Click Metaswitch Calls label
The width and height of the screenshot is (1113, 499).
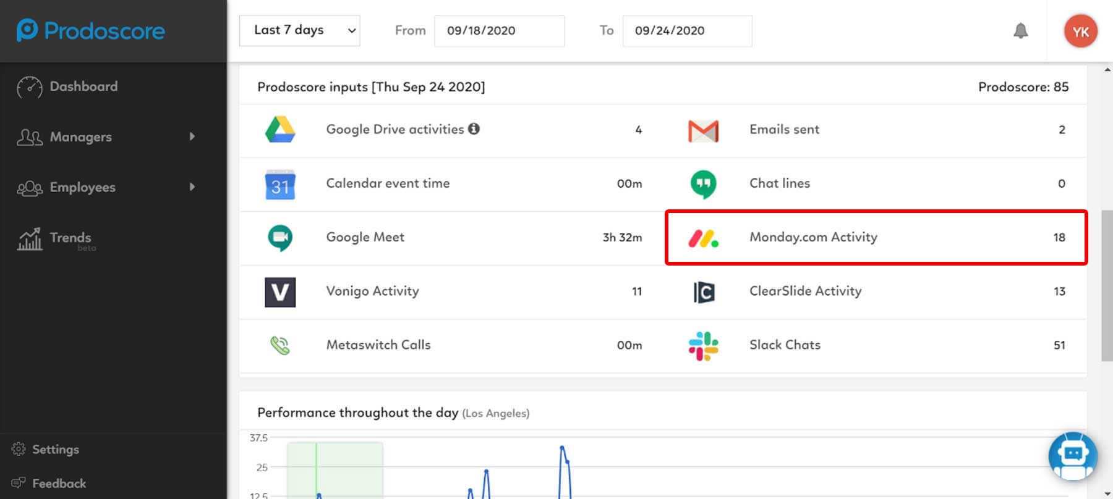point(378,345)
